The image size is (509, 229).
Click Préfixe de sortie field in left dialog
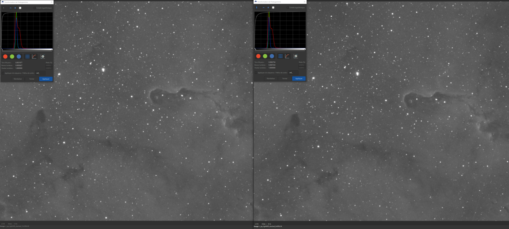(x=40, y=73)
